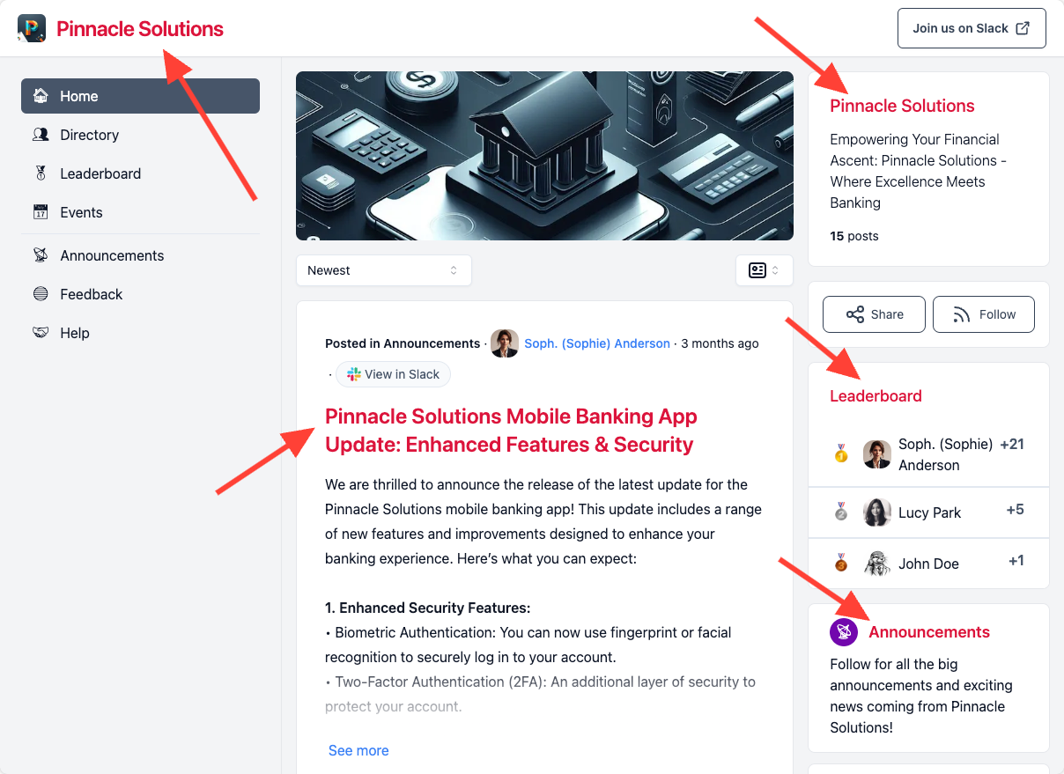Switch to the Feedback section in sidebar
1064x774 pixels.
[91, 293]
